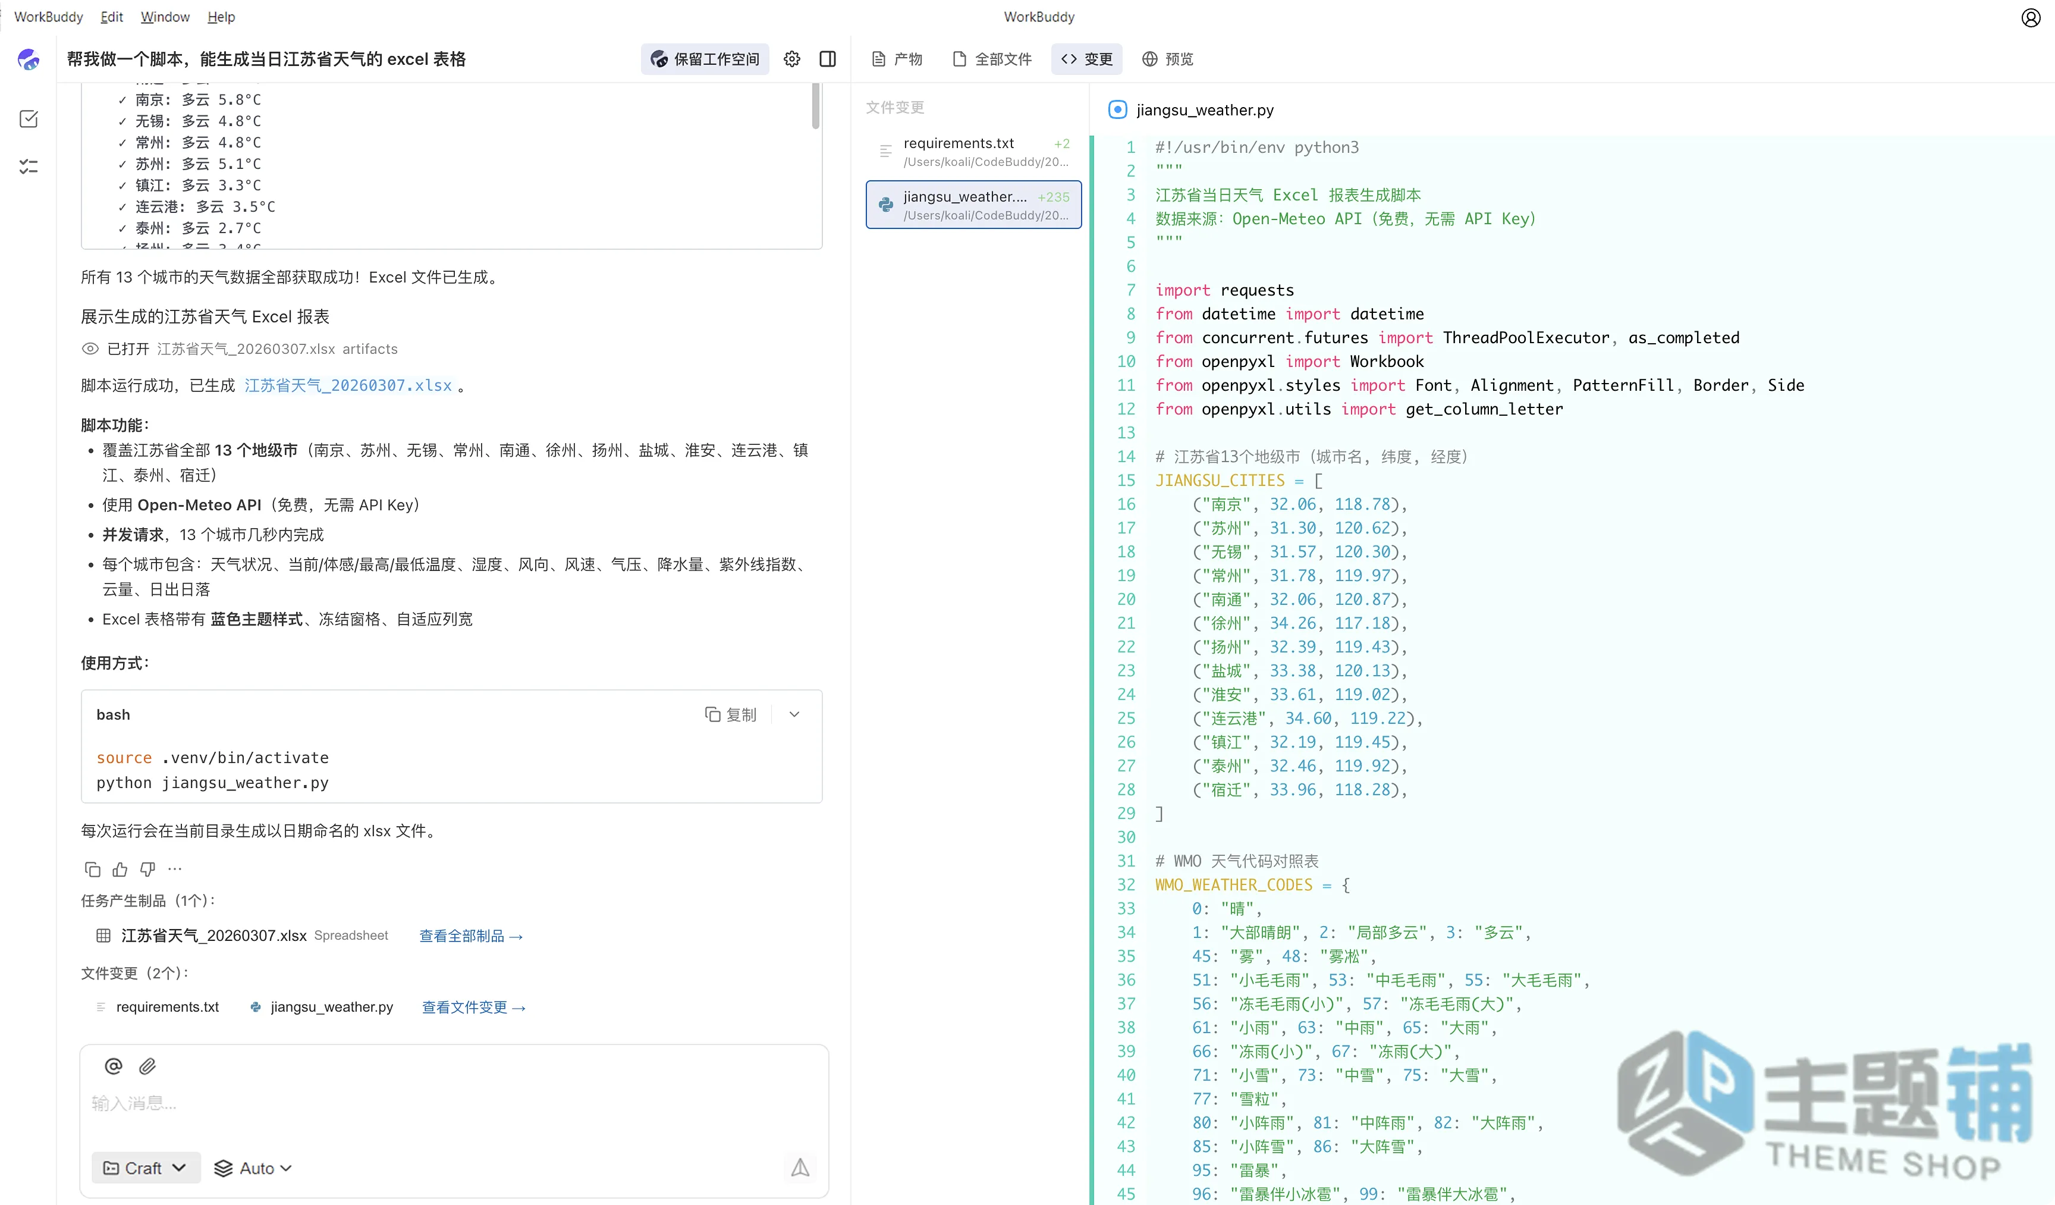
Task: Open conversation settings gear icon
Action: tap(792, 59)
